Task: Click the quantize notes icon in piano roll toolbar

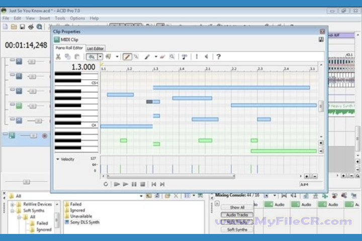Action: (x=108, y=57)
